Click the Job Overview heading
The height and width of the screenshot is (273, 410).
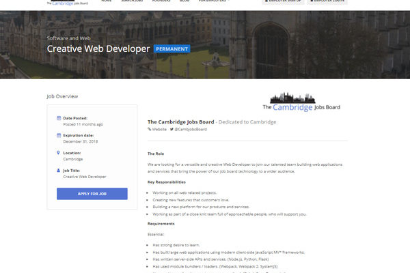click(62, 96)
